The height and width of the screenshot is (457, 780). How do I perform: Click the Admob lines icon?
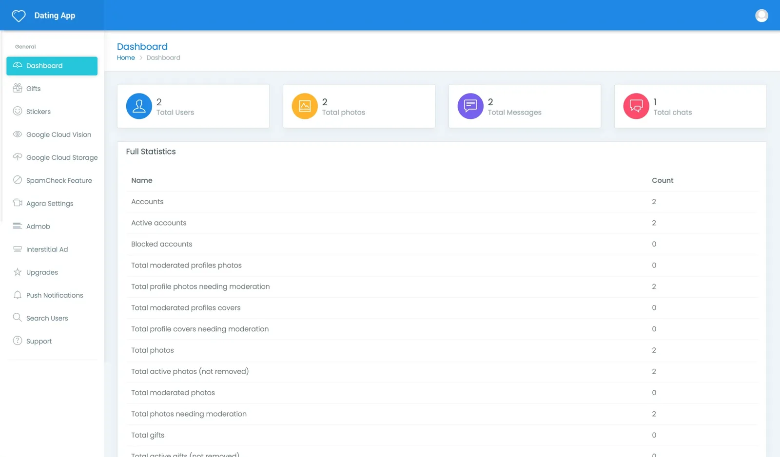click(x=18, y=226)
